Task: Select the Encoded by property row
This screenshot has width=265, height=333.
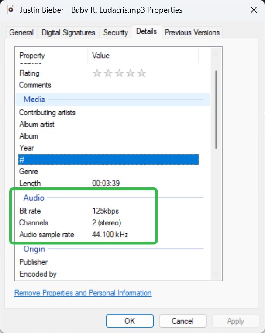Action: click(x=108, y=274)
